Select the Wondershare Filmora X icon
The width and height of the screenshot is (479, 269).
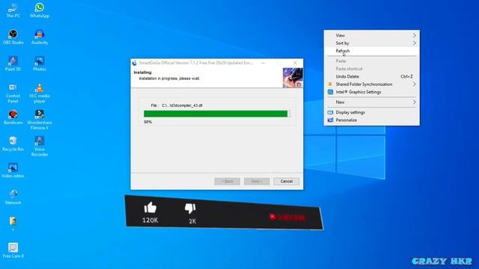click(40, 120)
